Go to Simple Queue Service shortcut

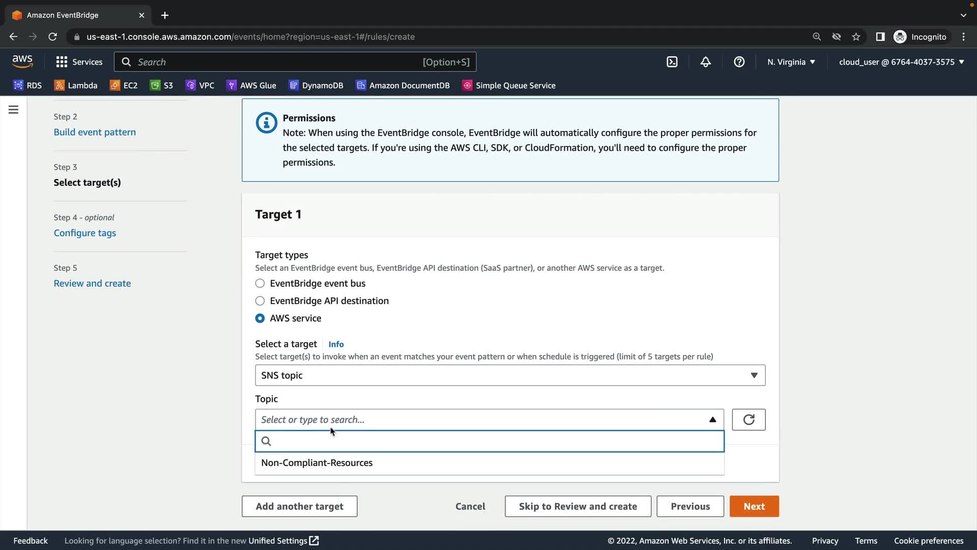click(x=508, y=86)
